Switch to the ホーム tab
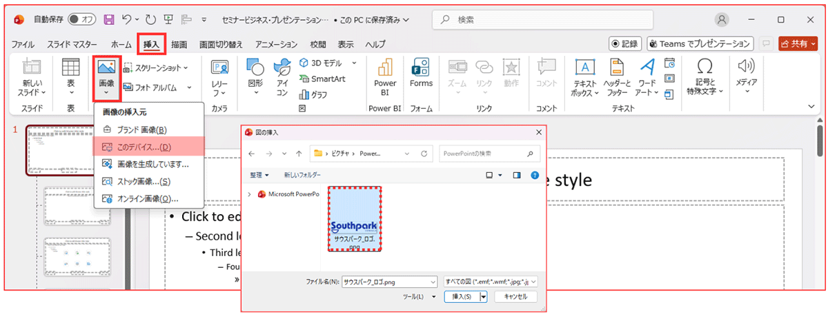The width and height of the screenshot is (828, 314). [121, 44]
